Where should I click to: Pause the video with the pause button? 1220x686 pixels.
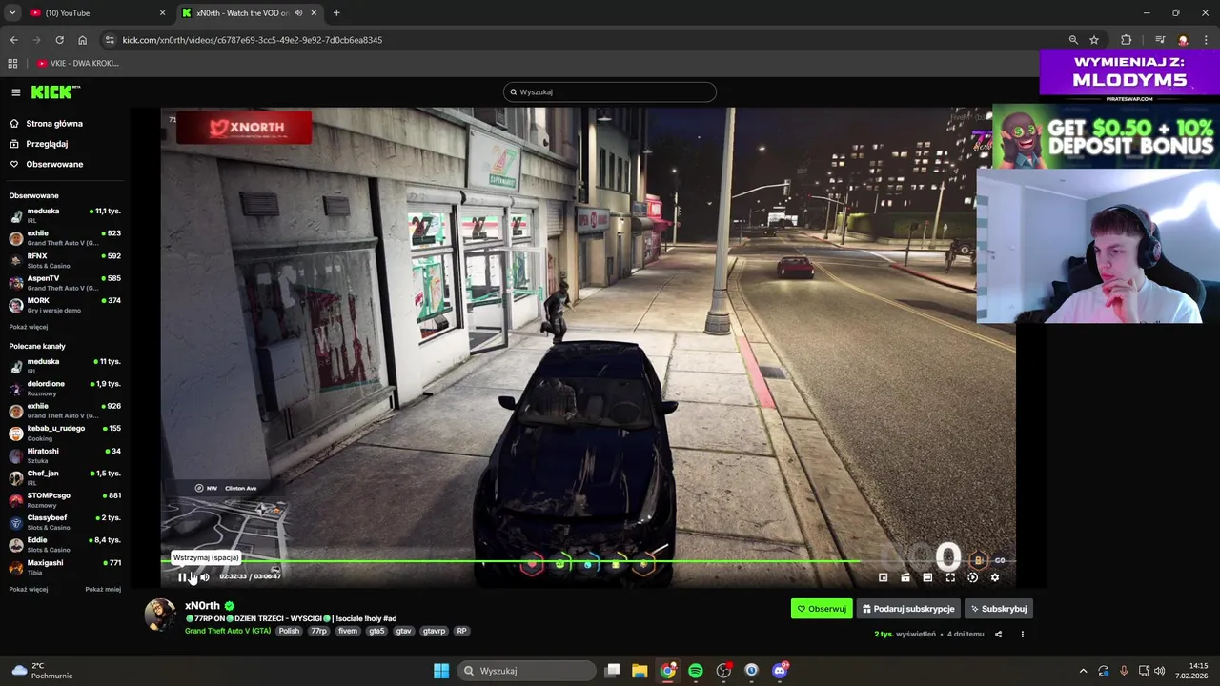pyautogui.click(x=182, y=576)
